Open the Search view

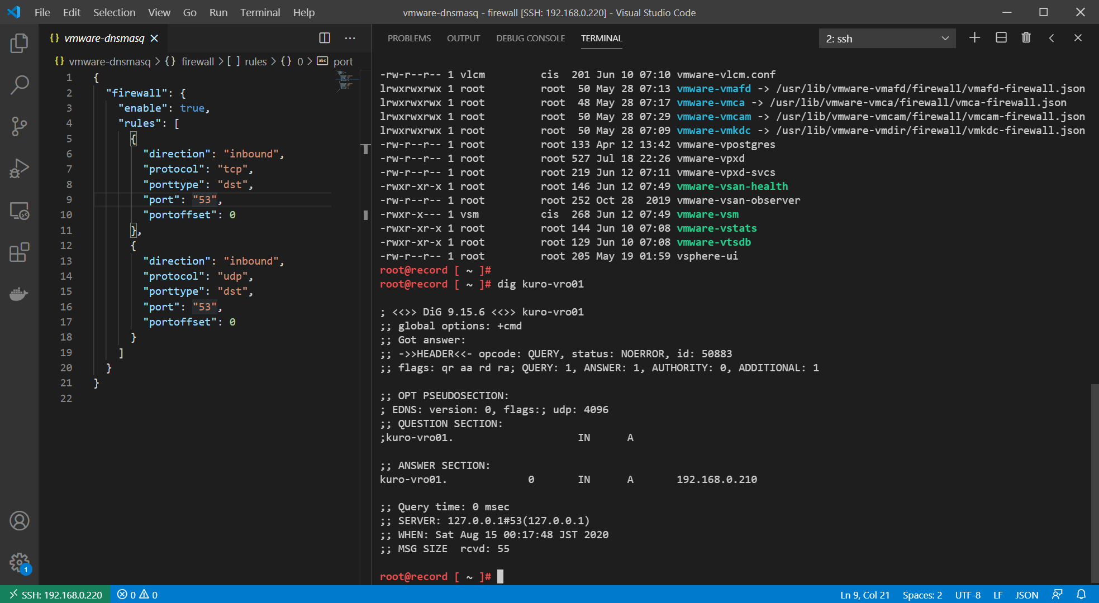(x=20, y=85)
